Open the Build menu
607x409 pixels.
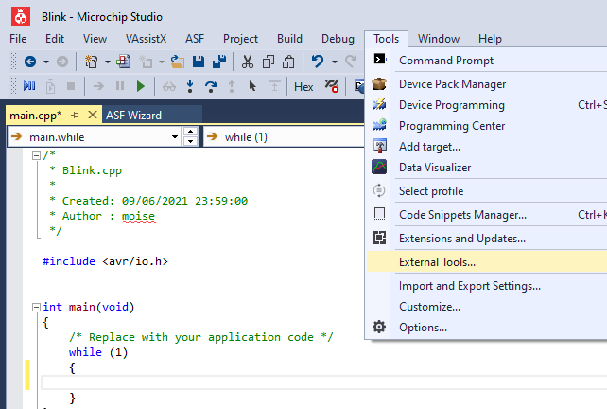[x=289, y=39]
